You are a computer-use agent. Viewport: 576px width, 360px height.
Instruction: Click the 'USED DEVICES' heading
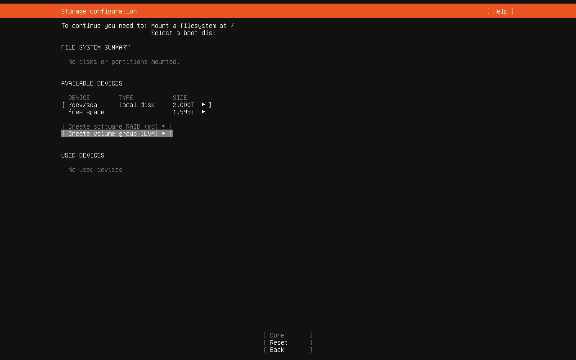tap(83, 155)
